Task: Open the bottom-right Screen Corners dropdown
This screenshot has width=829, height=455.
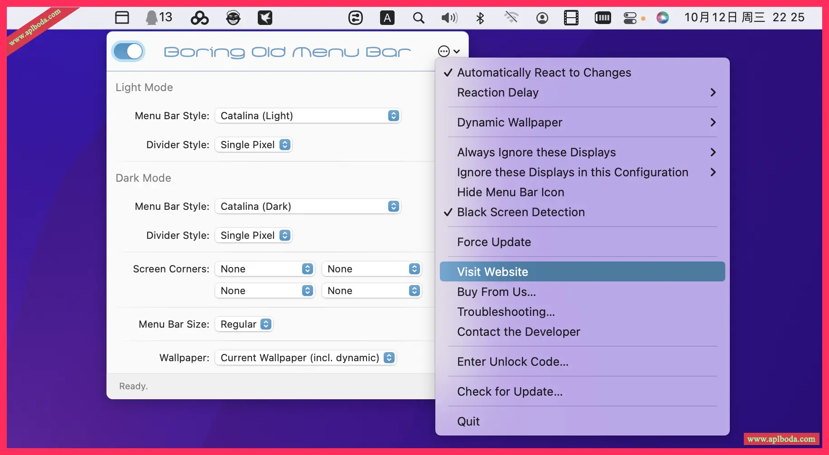Action: [x=371, y=290]
